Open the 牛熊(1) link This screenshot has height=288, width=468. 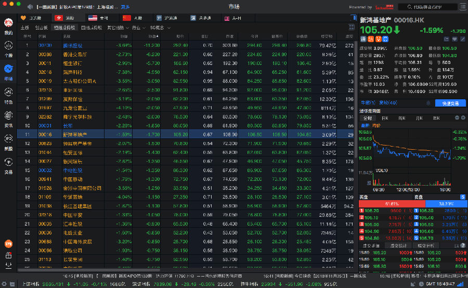[368, 103]
